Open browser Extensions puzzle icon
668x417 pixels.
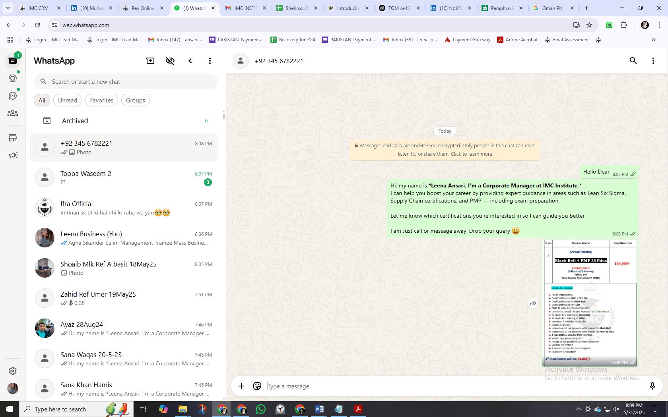[623, 25]
